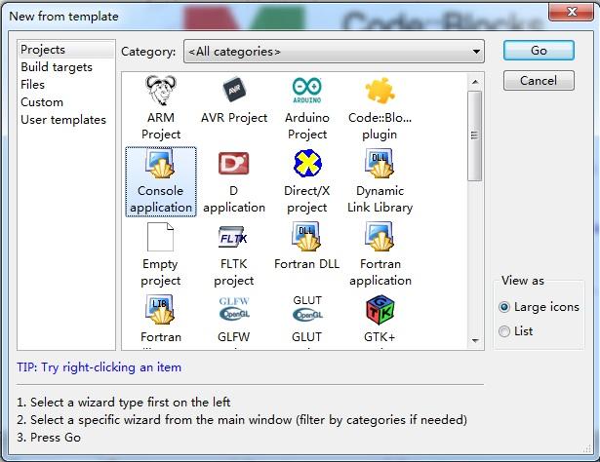Select Files wizard type
The height and width of the screenshot is (462, 600).
tap(32, 85)
